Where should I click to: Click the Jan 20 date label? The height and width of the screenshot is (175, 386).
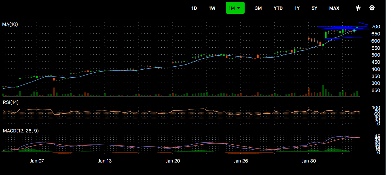173,161
